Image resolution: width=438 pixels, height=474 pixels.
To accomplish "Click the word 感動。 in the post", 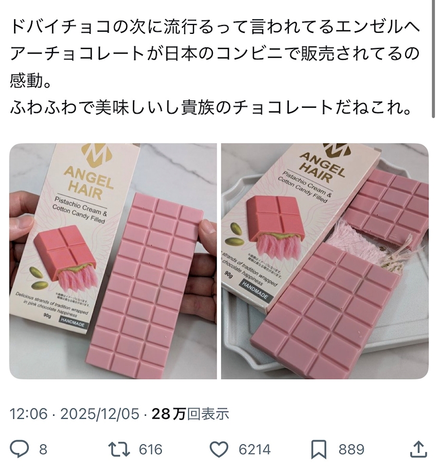I will pos(30,81).
